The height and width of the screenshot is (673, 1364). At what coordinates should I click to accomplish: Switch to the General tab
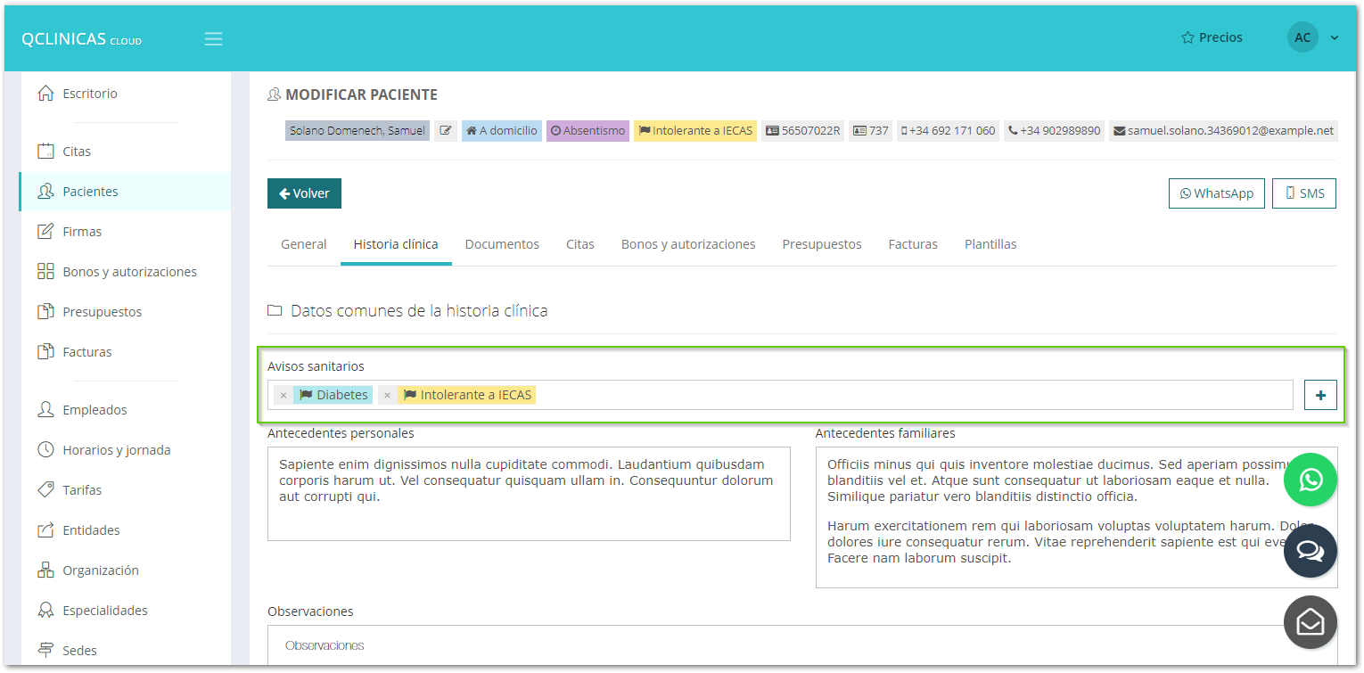point(303,244)
